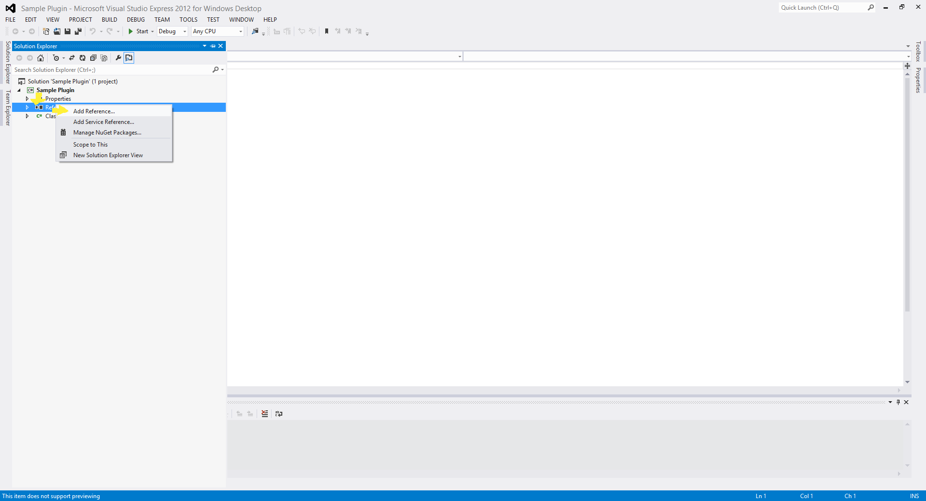926x501 pixels.
Task: Open the BUILD menu
Action: [110, 20]
